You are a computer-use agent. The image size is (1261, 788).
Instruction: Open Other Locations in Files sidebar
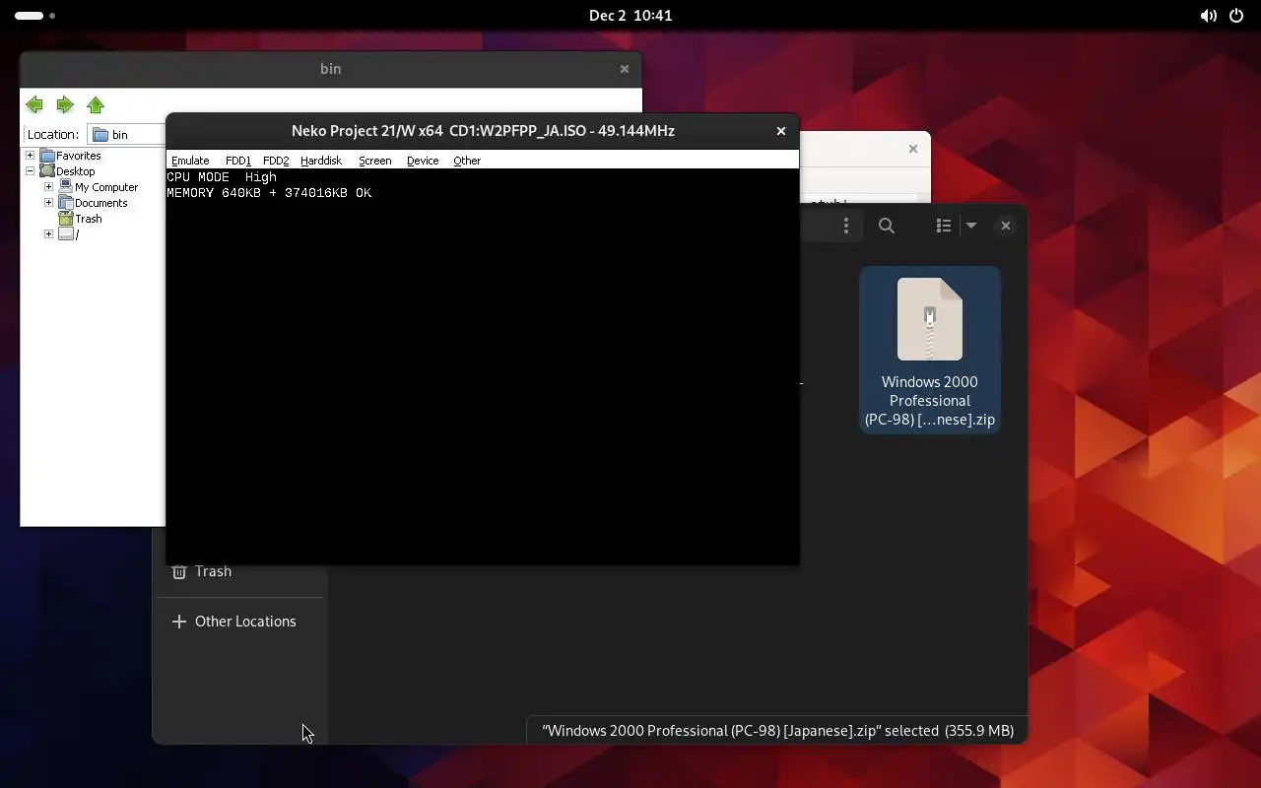[239, 622]
